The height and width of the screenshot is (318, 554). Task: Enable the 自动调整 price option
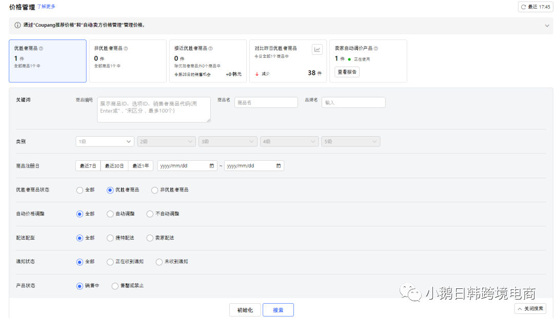click(x=110, y=214)
